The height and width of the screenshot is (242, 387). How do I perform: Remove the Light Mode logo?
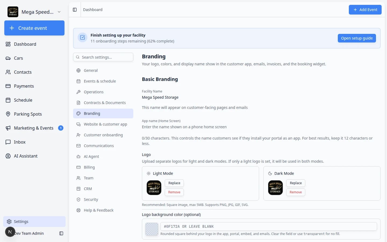click(174, 192)
